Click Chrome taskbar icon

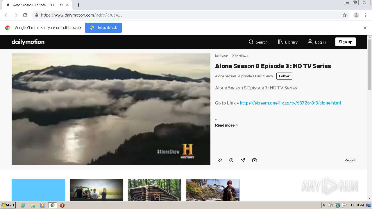click(x=52, y=205)
